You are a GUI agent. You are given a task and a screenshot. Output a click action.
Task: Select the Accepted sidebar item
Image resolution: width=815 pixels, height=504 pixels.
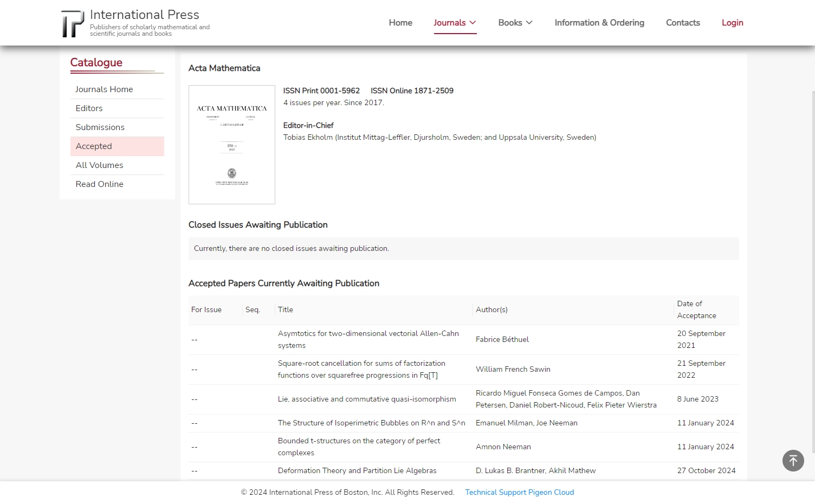pyautogui.click(x=117, y=146)
